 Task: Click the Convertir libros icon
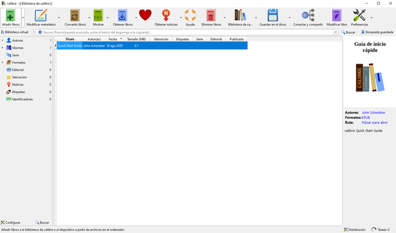75,16
